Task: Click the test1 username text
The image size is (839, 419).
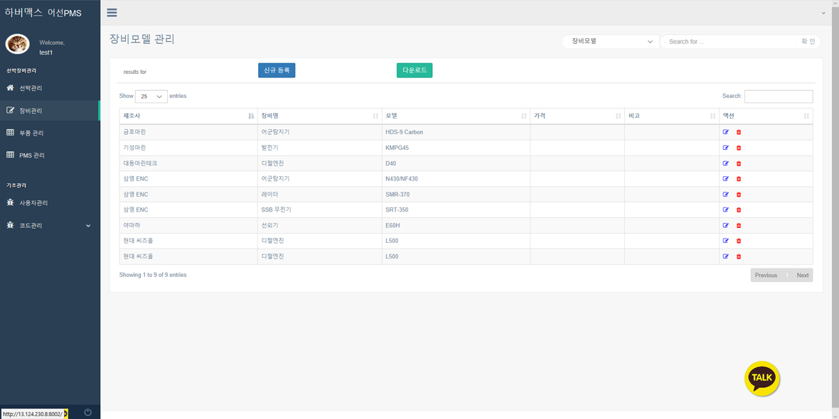Action: coord(46,53)
